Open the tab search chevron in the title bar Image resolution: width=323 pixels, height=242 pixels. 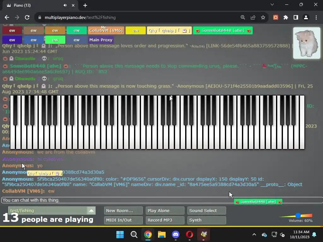pos(272,4)
